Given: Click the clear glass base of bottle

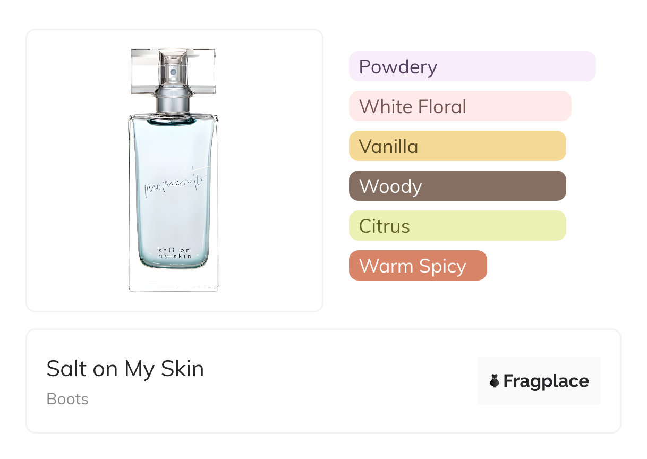Looking at the screenshot, I should pyautogui.click(x=173, y=280).
